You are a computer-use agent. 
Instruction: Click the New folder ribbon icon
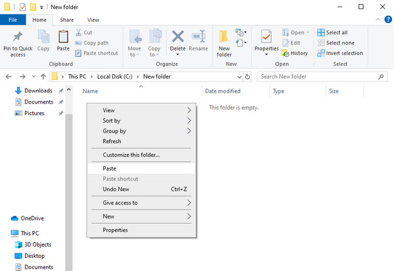coord(224,37)
